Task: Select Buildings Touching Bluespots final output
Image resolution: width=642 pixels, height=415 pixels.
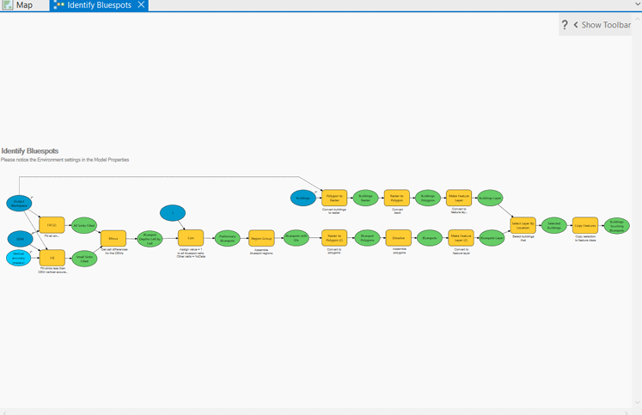Action: pos(616,225)
